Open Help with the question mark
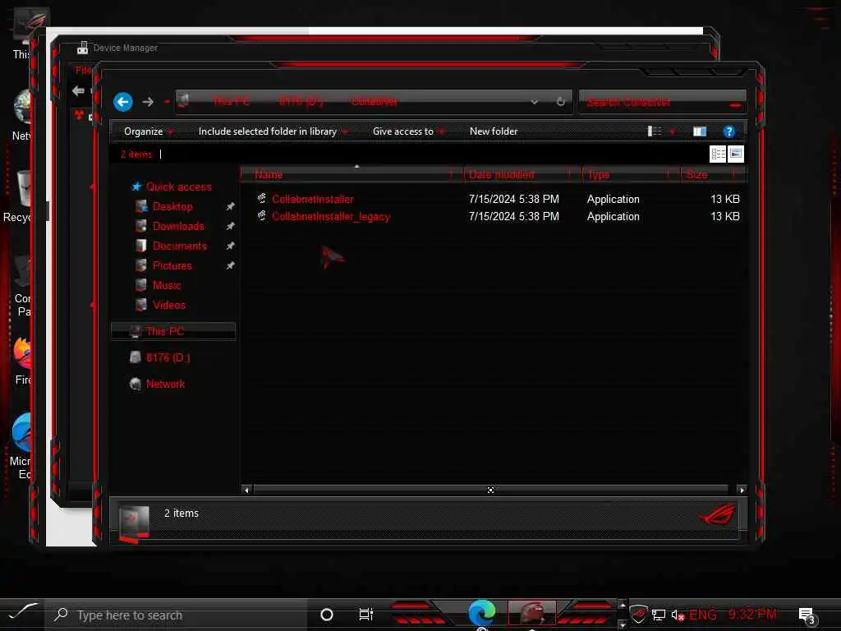The height and width of the screenshot is (631, 841). (728, 131)
